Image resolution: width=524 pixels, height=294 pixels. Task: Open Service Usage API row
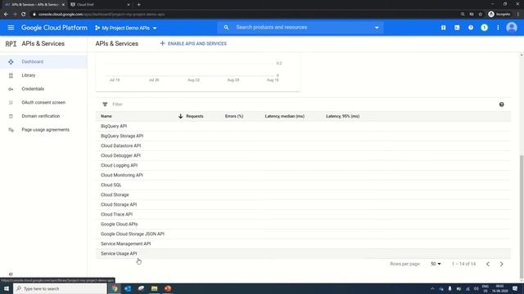(x=303, y=254)
